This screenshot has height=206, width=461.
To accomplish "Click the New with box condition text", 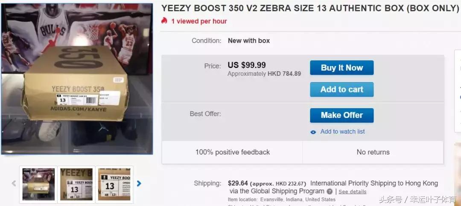I will coord(249,41).
